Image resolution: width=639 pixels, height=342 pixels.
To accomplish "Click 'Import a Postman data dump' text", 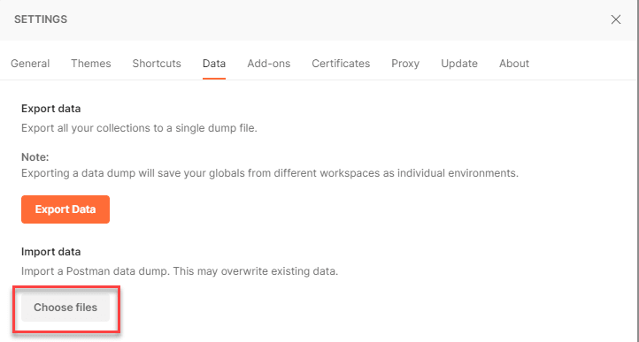I will (180, 271).
